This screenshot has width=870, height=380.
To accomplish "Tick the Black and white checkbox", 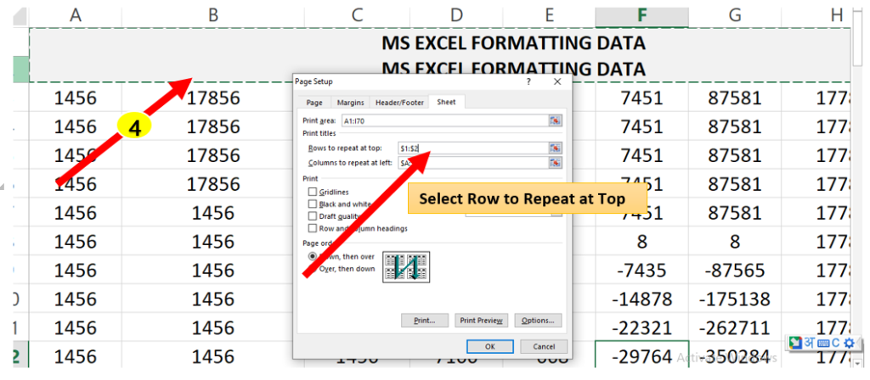I will pos(312,204).
